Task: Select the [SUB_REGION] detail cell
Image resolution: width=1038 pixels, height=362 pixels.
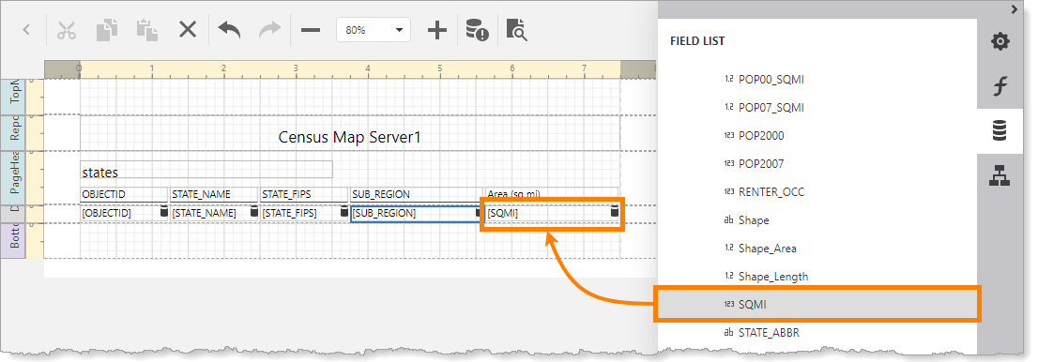Action: pos(416,213)
